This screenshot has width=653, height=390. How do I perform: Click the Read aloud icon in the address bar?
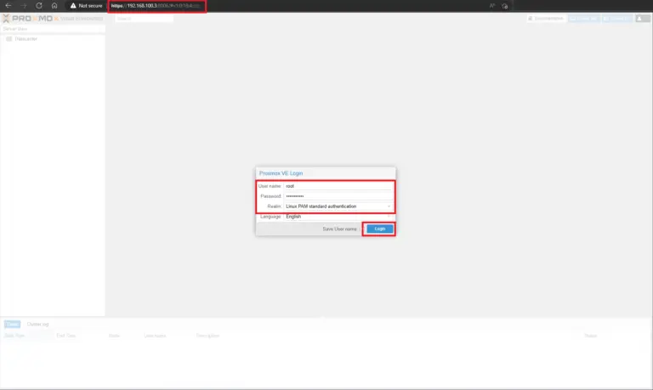point(492,6)
